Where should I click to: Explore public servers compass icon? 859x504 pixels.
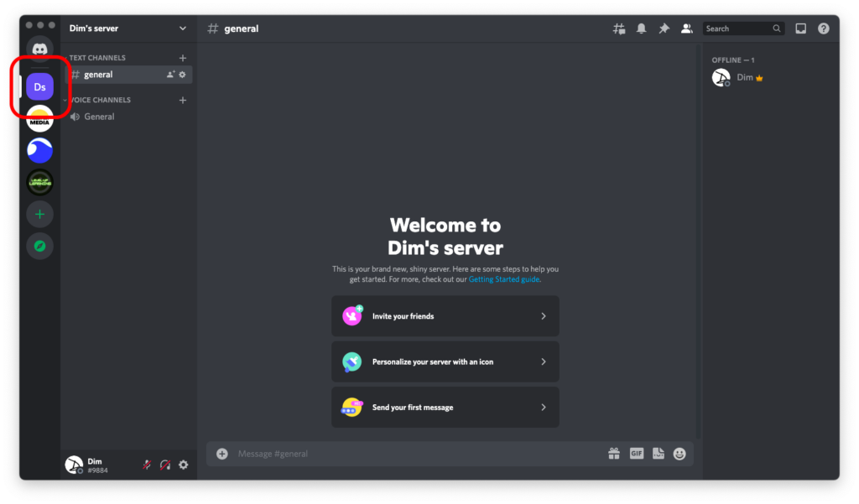[39, 246]
